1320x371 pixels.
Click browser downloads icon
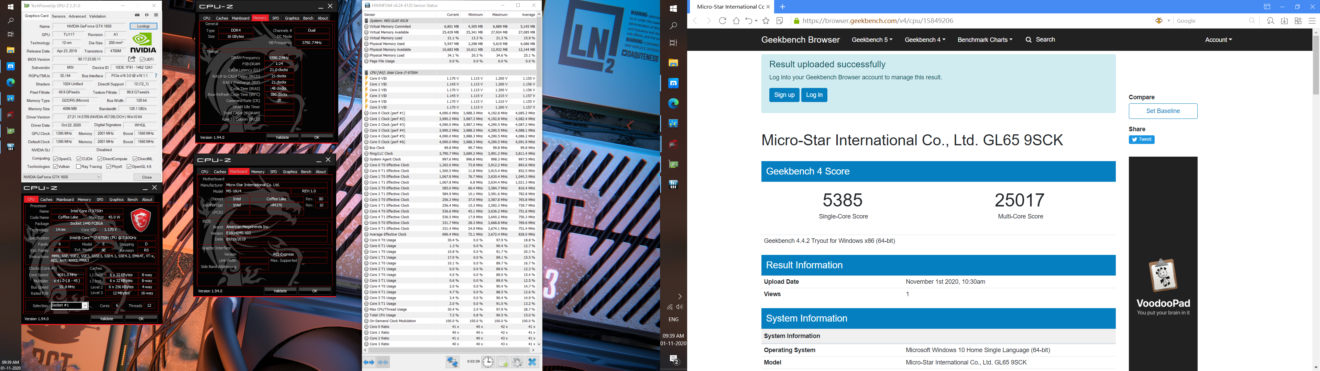click(1284, 21)
